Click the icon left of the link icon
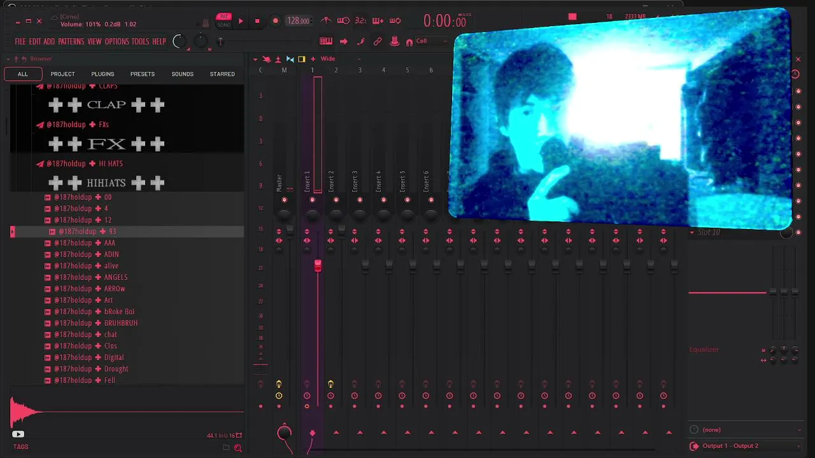Viewport: 815px width, 458px height. coord(360,41)
